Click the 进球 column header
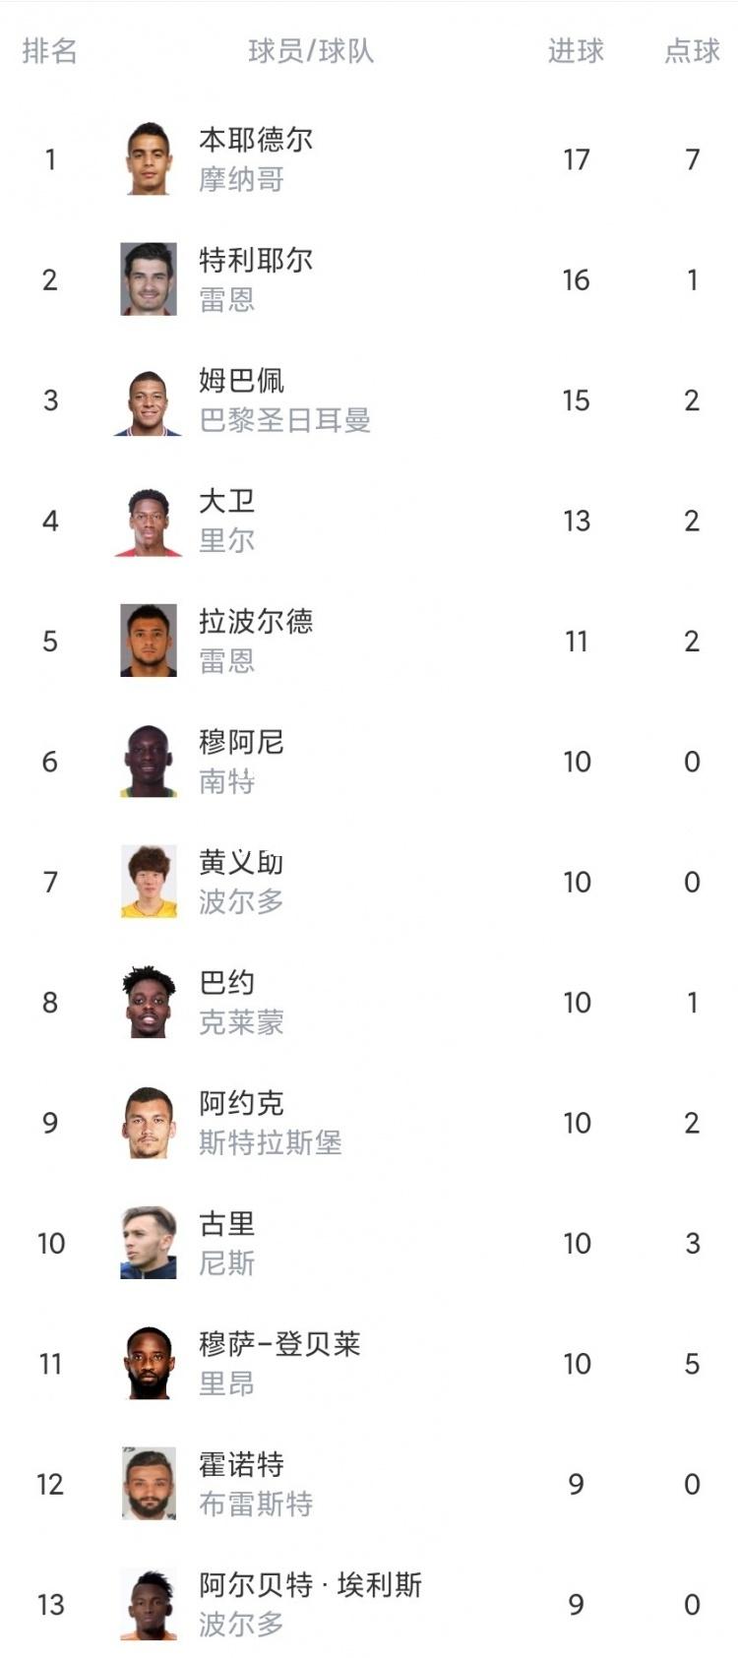738x1658 pixels. coord(576,51)
